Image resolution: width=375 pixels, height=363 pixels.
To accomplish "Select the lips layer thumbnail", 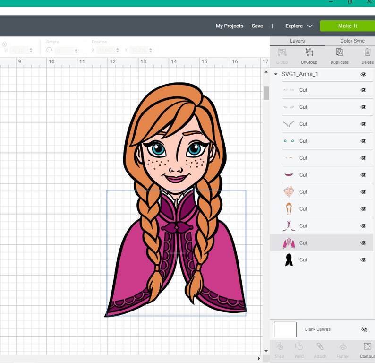I will pyautogui.click(x=289, y=175).
